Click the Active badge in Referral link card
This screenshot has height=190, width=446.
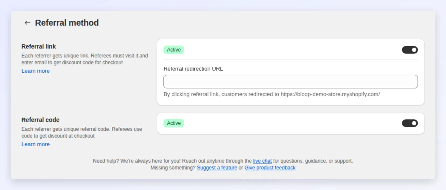pos(174,50)
